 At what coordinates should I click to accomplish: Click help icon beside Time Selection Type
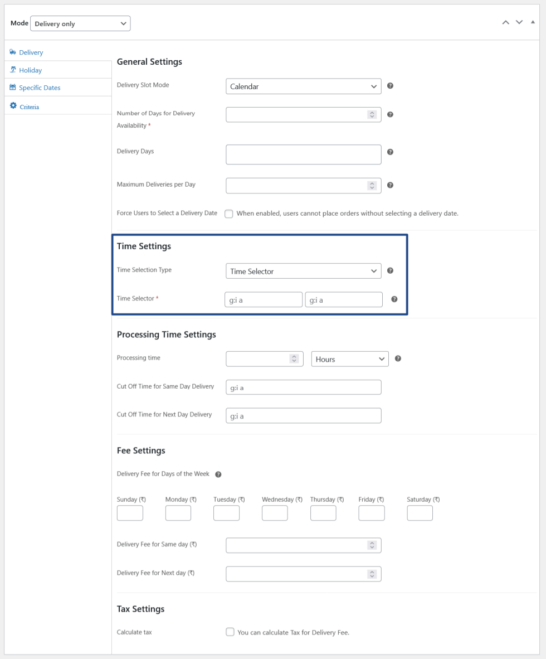click(x=390, y=270)
